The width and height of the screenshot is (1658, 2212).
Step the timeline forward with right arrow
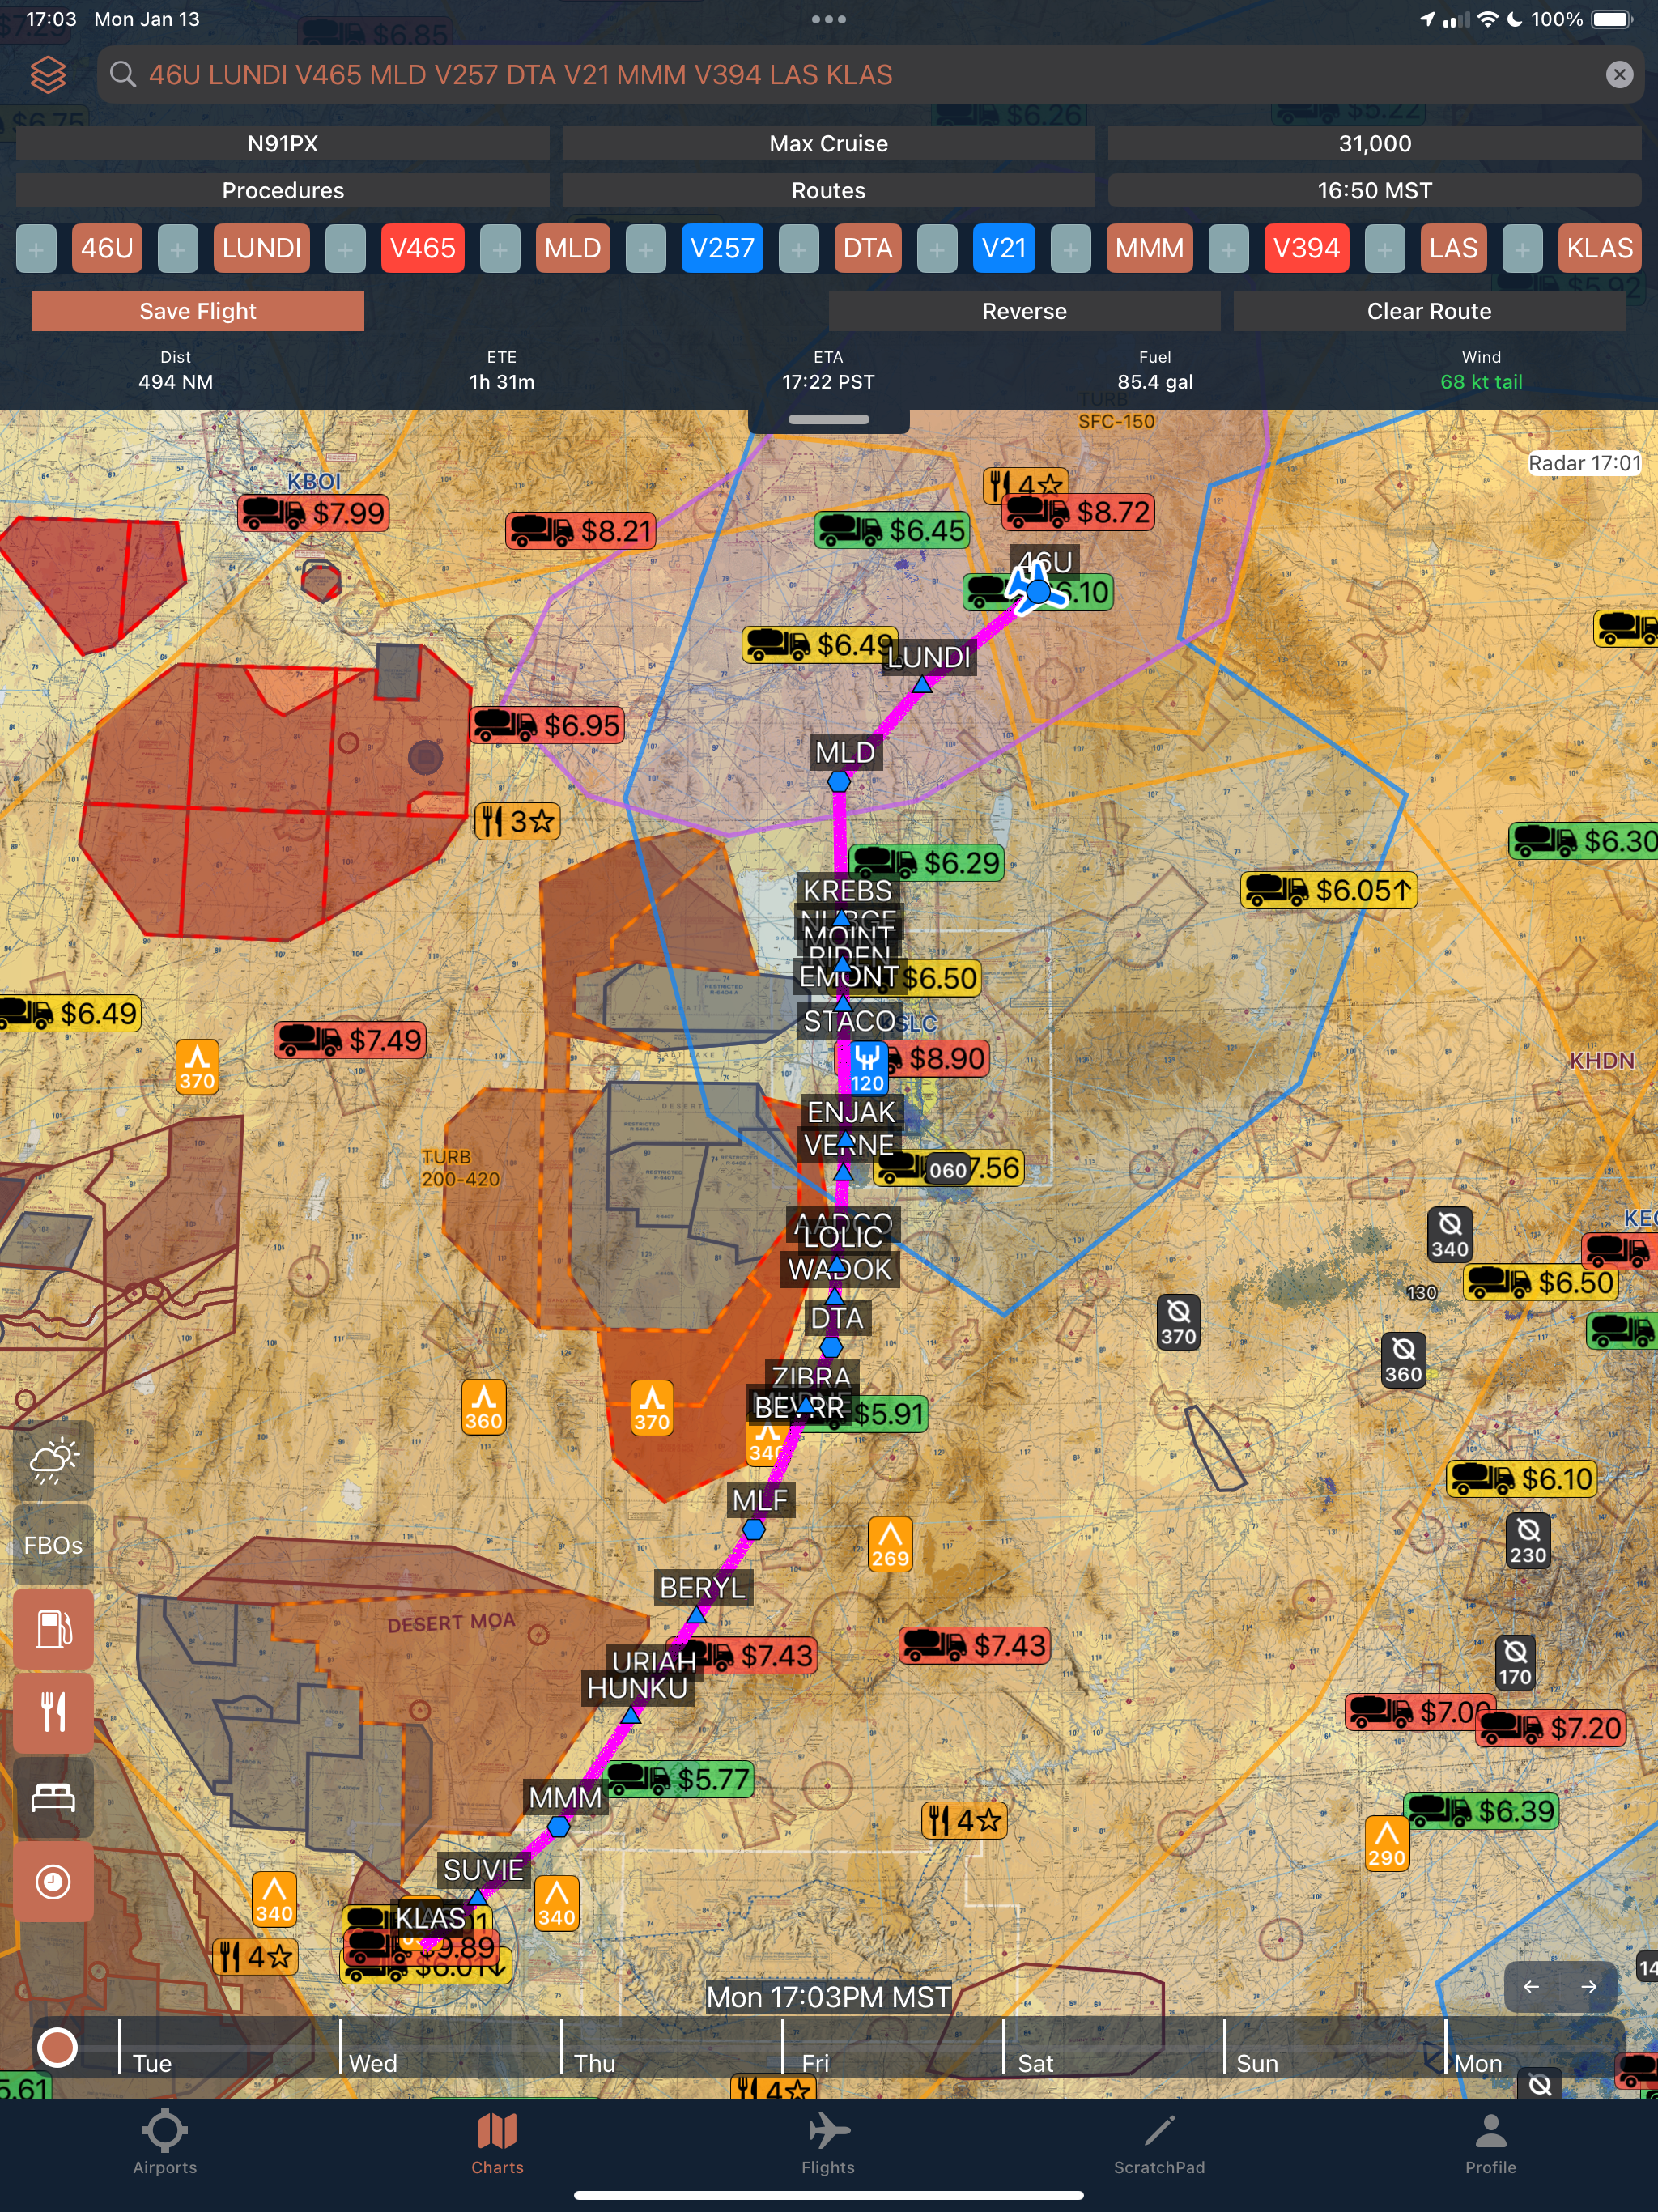tap(1588, 1987)
